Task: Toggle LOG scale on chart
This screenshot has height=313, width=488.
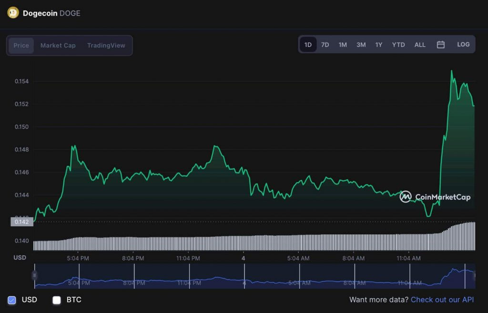Action: coord(463,44)
